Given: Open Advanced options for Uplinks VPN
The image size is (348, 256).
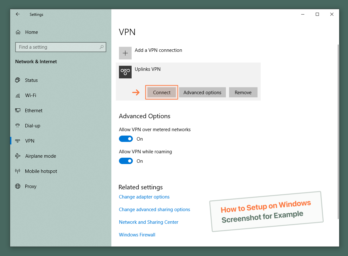Looking at the screenshot, I should [x=202, y=92].
